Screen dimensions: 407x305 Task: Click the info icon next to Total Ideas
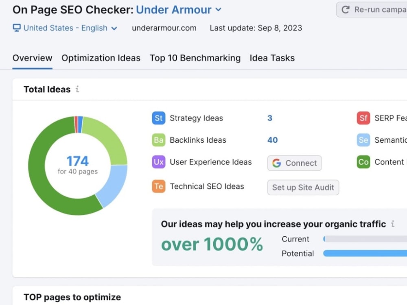[x=77, y=89]
